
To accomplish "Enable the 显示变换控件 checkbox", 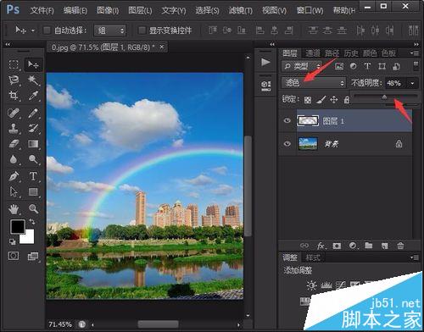I will tap(142, 30).
